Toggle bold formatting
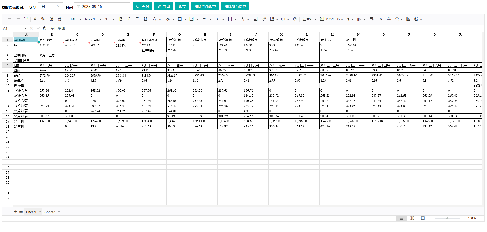Image resolution: width=487 pixels, height=232 pixels. click(121, 19)
